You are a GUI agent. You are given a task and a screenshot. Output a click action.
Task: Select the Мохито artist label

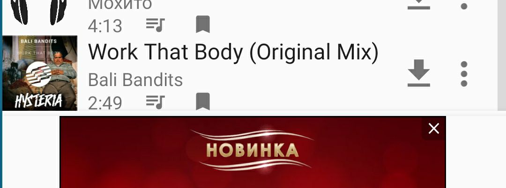120,5
